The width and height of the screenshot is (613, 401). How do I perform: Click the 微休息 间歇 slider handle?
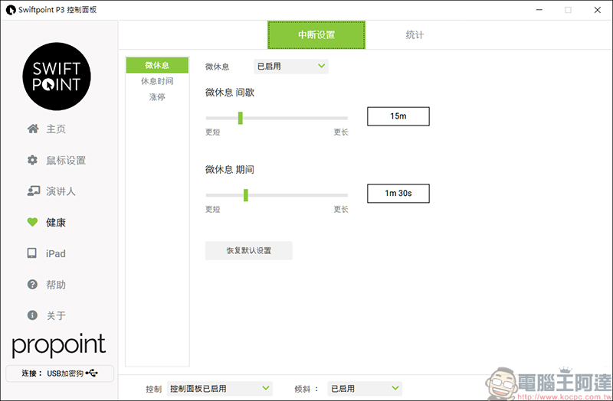pyautogui.click(x=241, y=118)
